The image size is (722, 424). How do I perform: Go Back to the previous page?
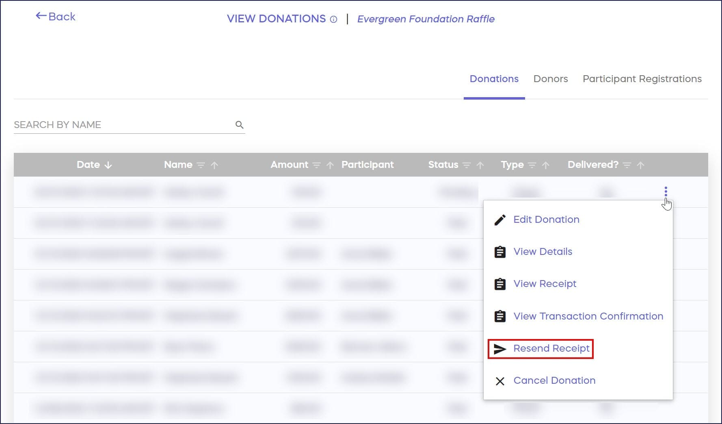tap(56, 17)
